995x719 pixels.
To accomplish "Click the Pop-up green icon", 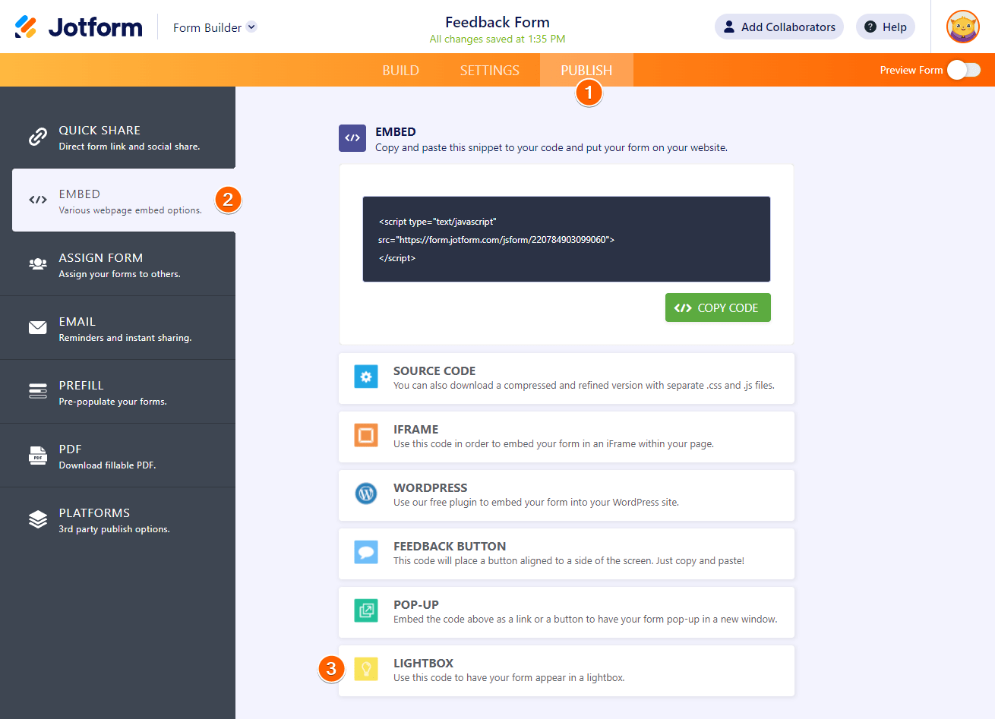I will pos(366,610).
